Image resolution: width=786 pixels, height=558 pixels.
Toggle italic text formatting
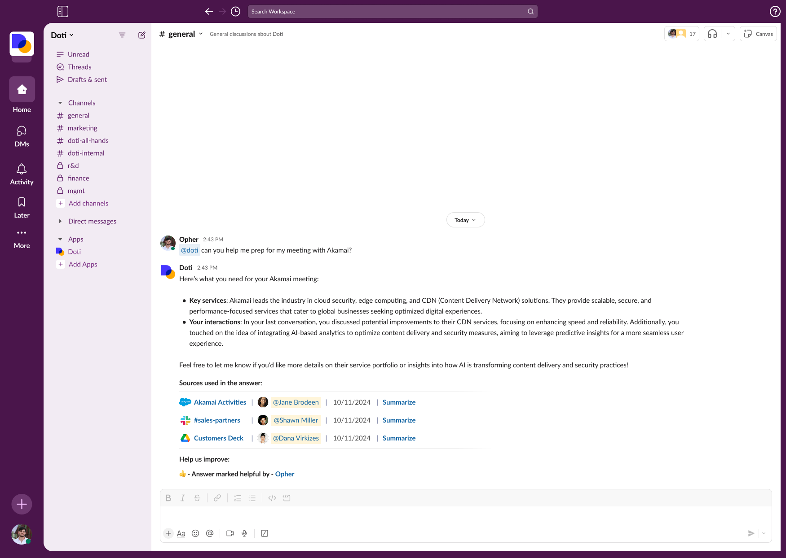pyautogui.click(x=183, y=498)
